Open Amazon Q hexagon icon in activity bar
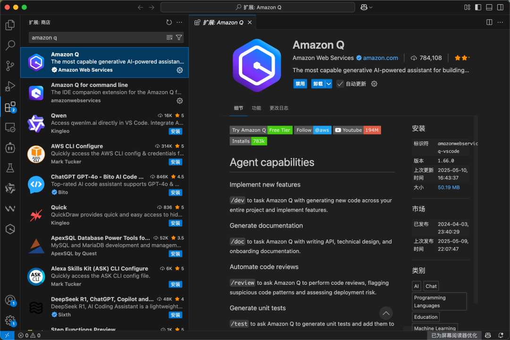 pos(10,229)
